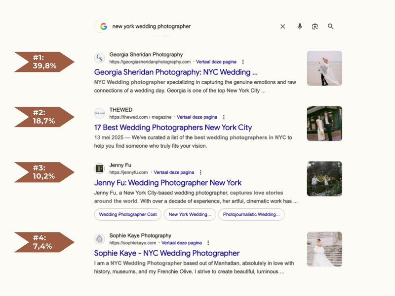Click the georgiasheridanphotography.com URL text

(150, 62)
